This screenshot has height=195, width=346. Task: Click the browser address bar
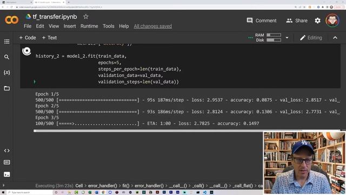[x=155, y=7]
